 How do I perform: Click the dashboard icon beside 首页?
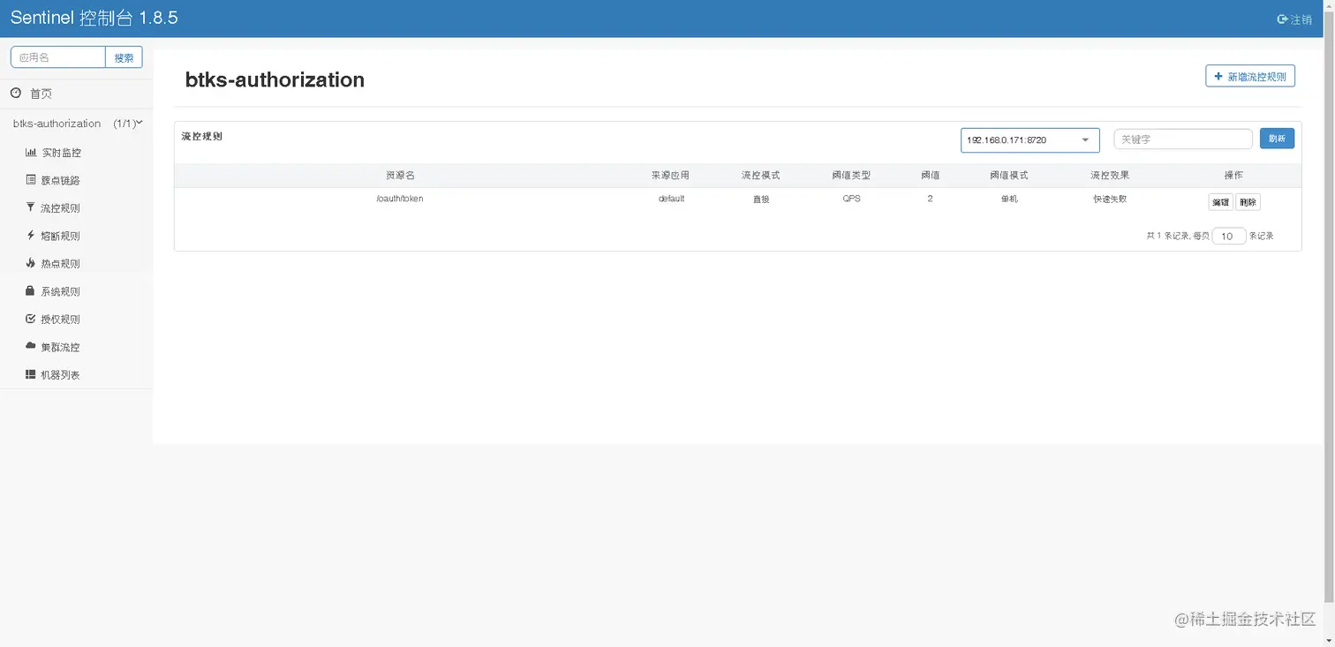click(x=16, y=93)
